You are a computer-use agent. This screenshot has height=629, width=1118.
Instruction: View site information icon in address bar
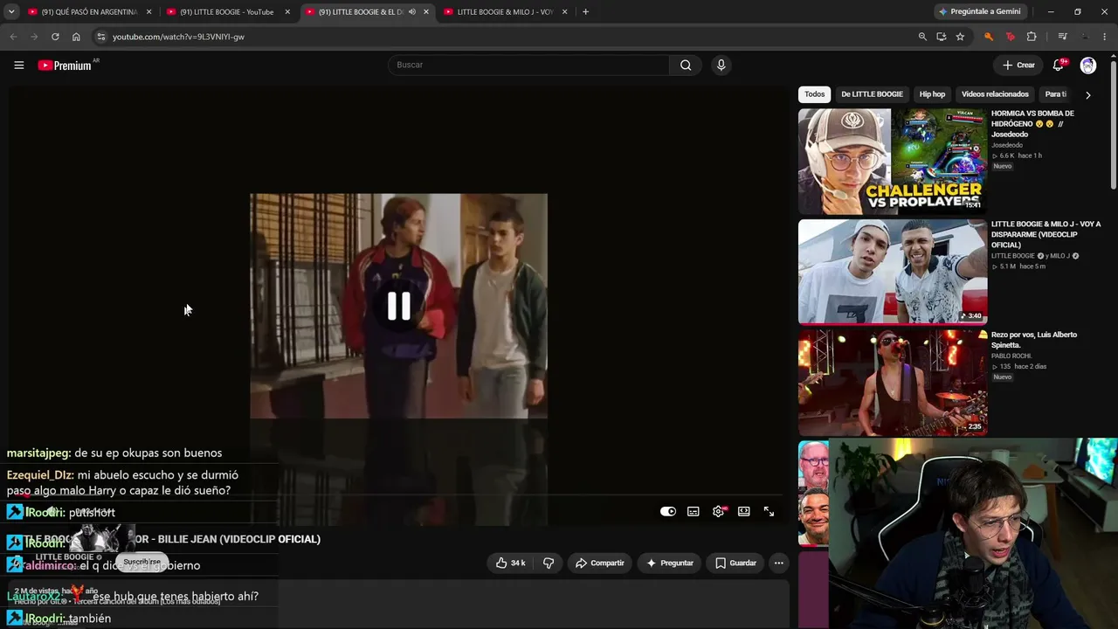pyautogui.click(x=101, y=37)
